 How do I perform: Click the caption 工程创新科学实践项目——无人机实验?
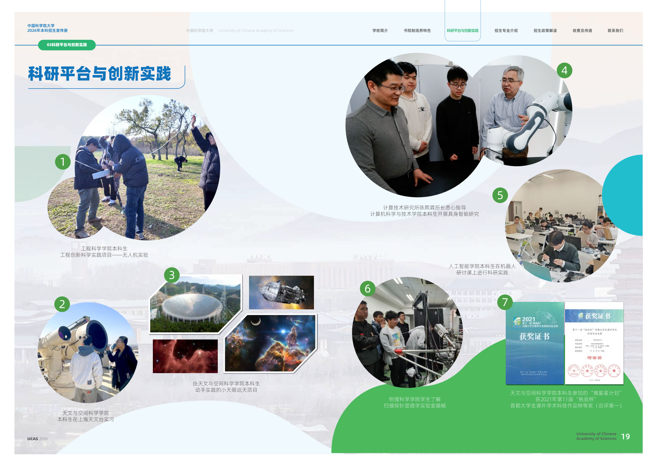pyautogui.click(x=104, y=255)
